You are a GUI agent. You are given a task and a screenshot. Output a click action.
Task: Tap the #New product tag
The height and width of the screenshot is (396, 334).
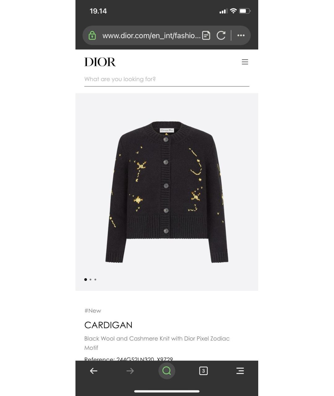pyautogui.click(x=93, y=311)
